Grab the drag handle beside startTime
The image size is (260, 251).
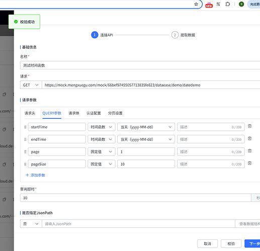[25, 127]
